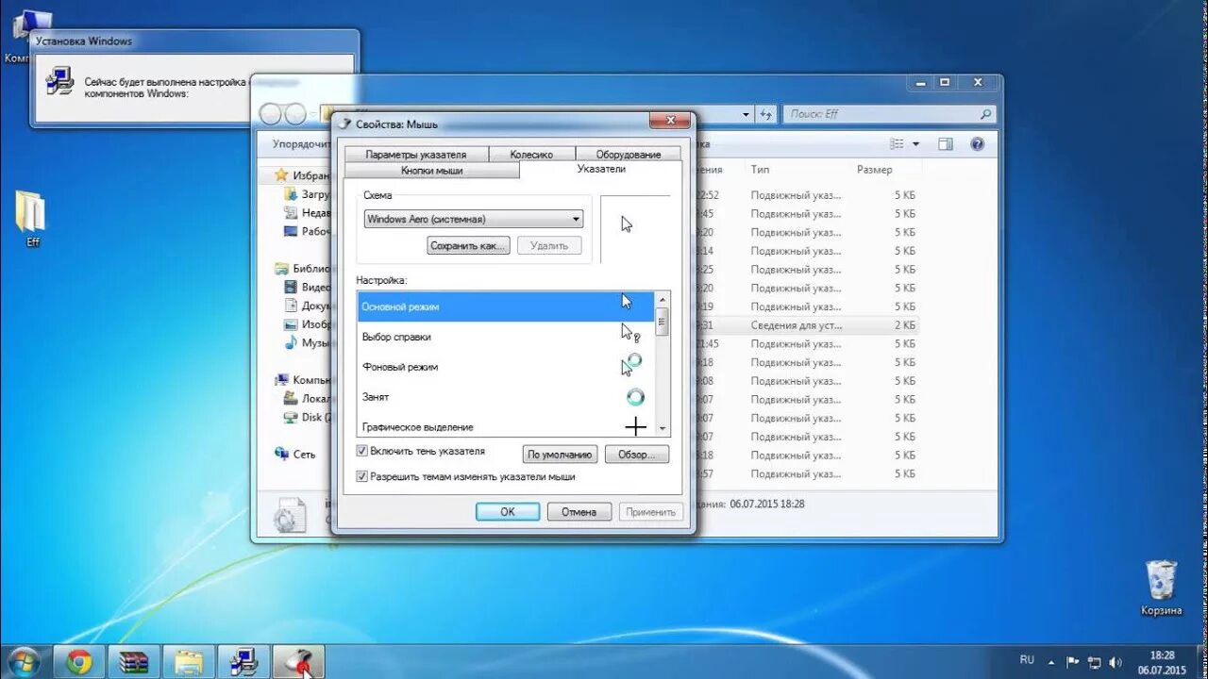
Task: Click the По умолчанию button
Action: coord(560,455)
